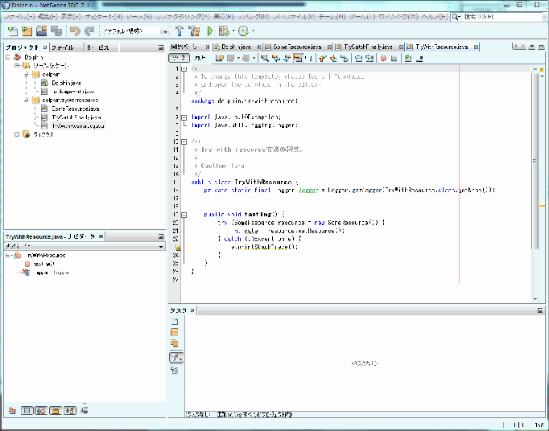Click the Build Project hammer icon
Image resolution: width=549 pixels, height=431 pixels.
(179, 31)
